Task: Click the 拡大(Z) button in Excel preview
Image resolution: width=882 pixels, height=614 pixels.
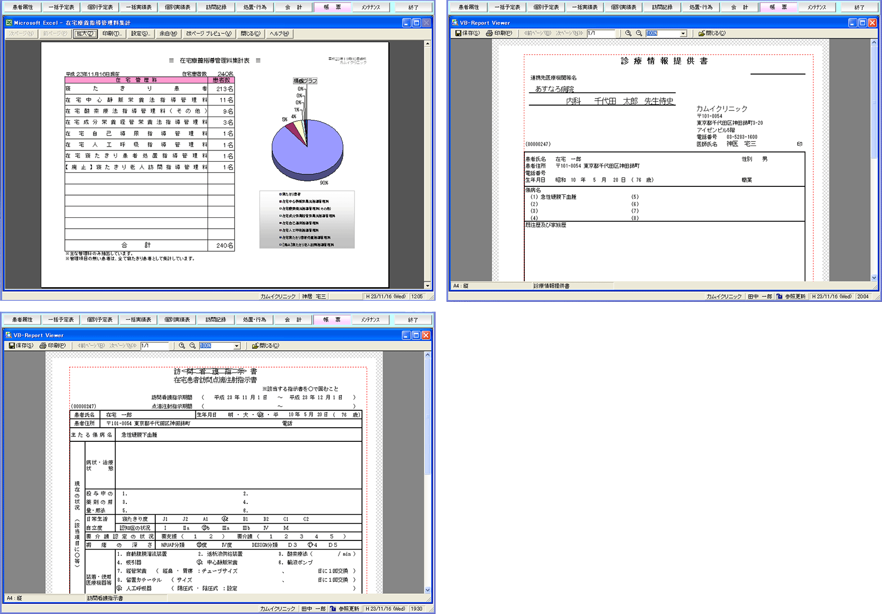Action: pos(85,34)
